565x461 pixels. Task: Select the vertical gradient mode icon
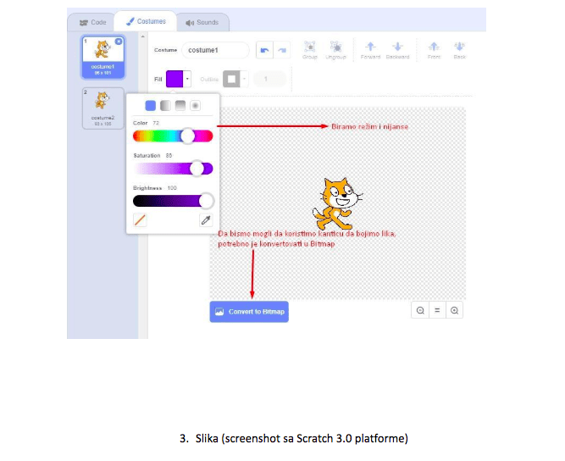(180, 106)
